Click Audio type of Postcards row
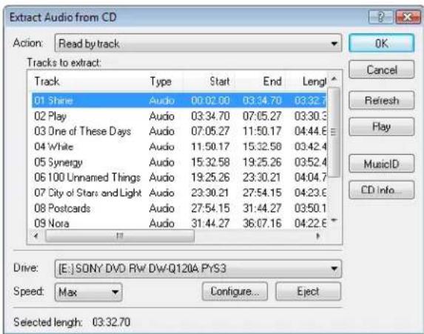The height and width of the screenshot is (334, 424). click(162, 208)
